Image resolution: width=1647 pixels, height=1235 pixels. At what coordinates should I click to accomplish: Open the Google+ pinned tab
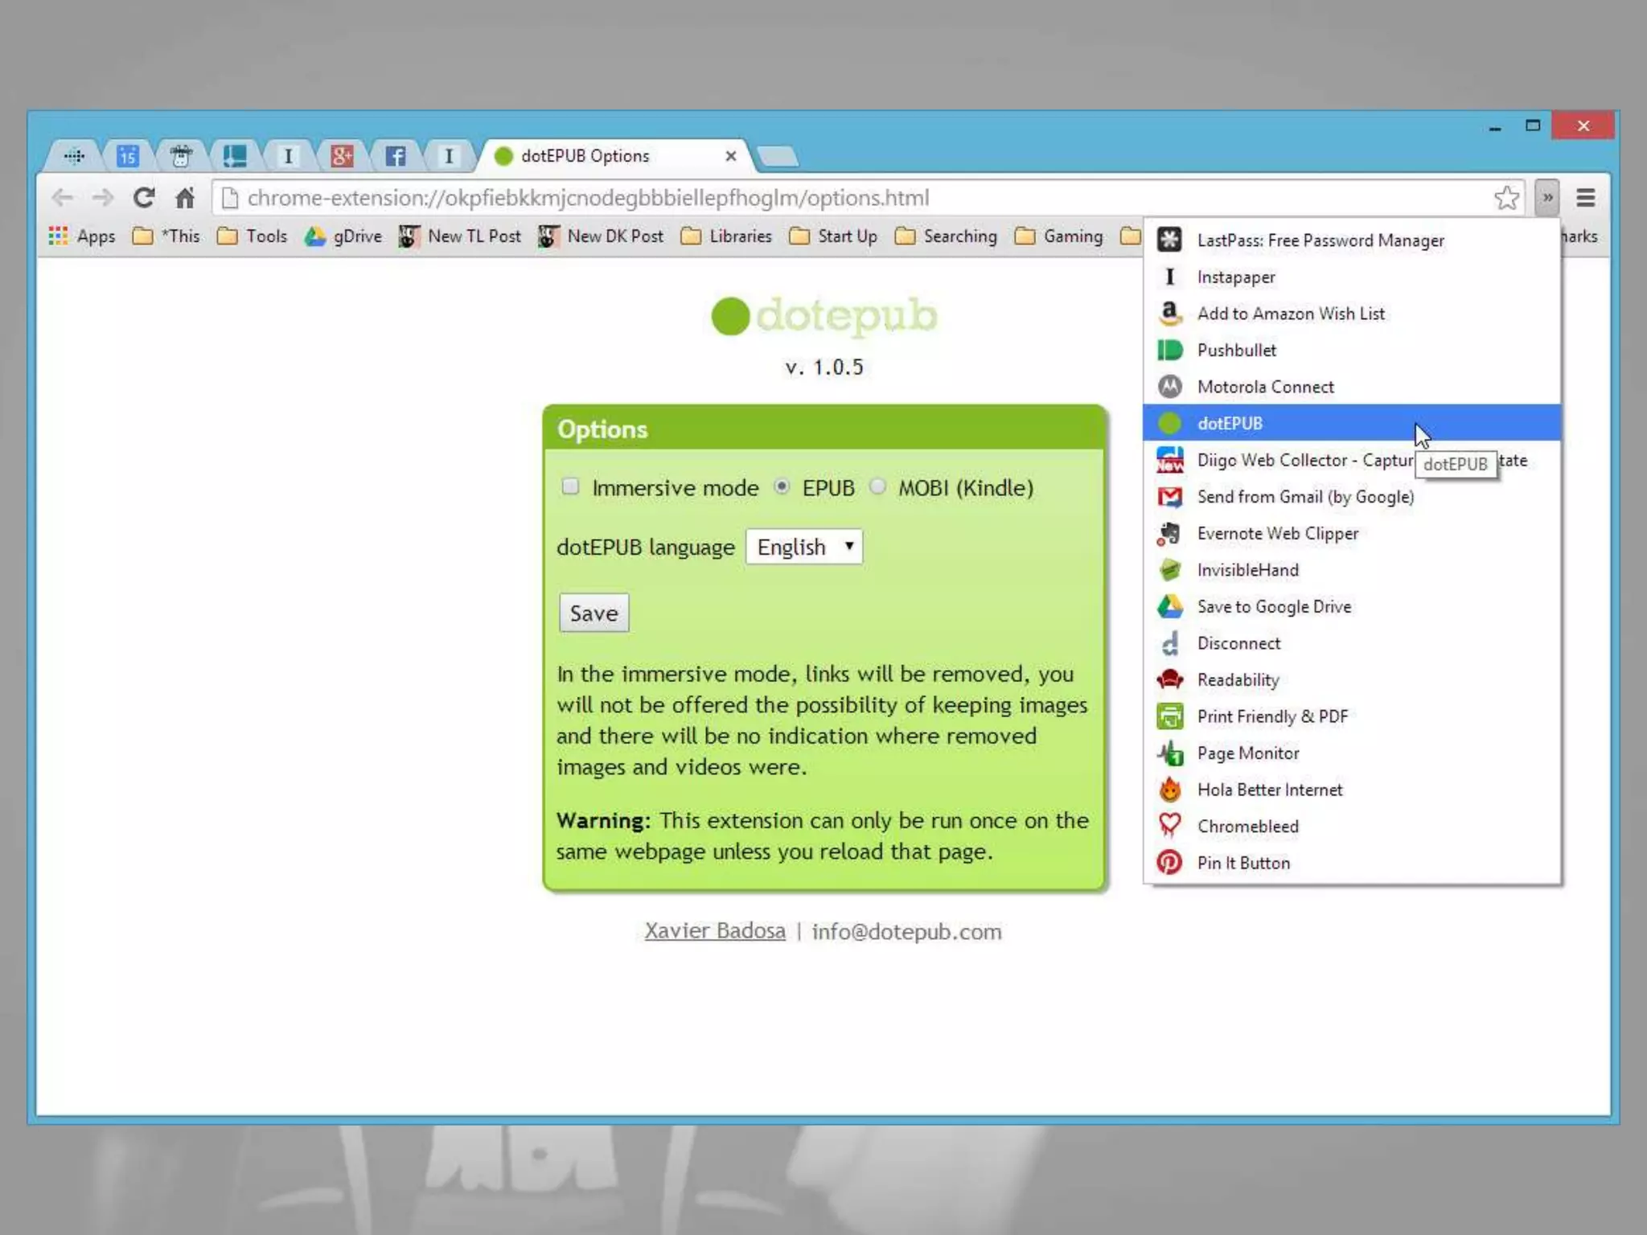342,156
